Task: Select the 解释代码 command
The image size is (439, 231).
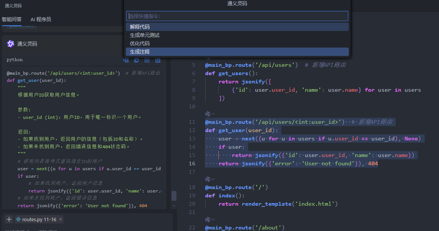Action: [237, 27]
